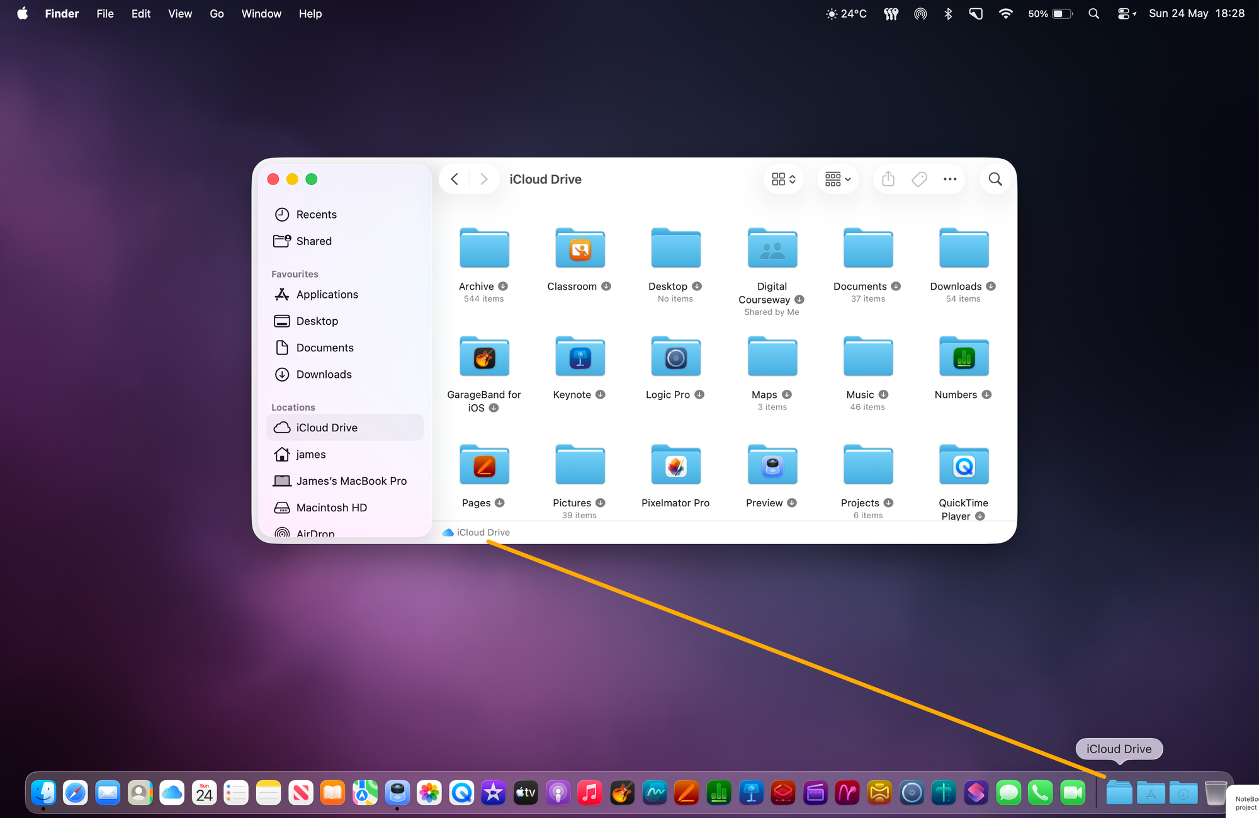
Task: Select the GarageBand for iOS folder
Action: point(484,357)
